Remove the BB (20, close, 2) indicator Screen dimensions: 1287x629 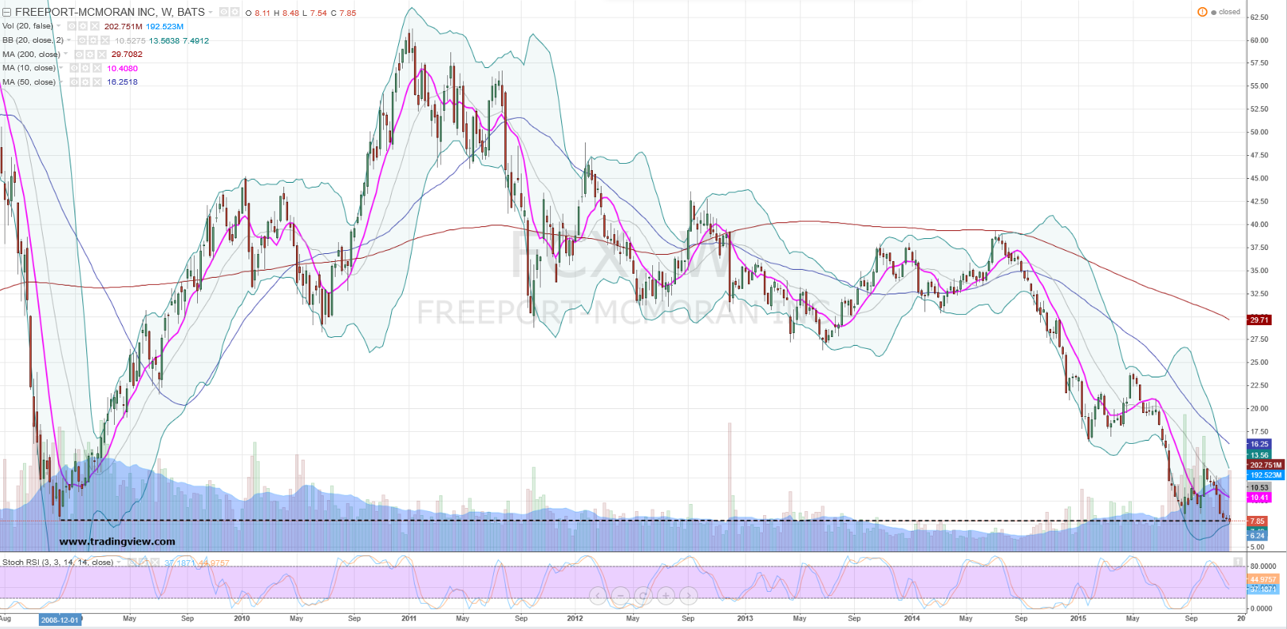tap(104, 40)
